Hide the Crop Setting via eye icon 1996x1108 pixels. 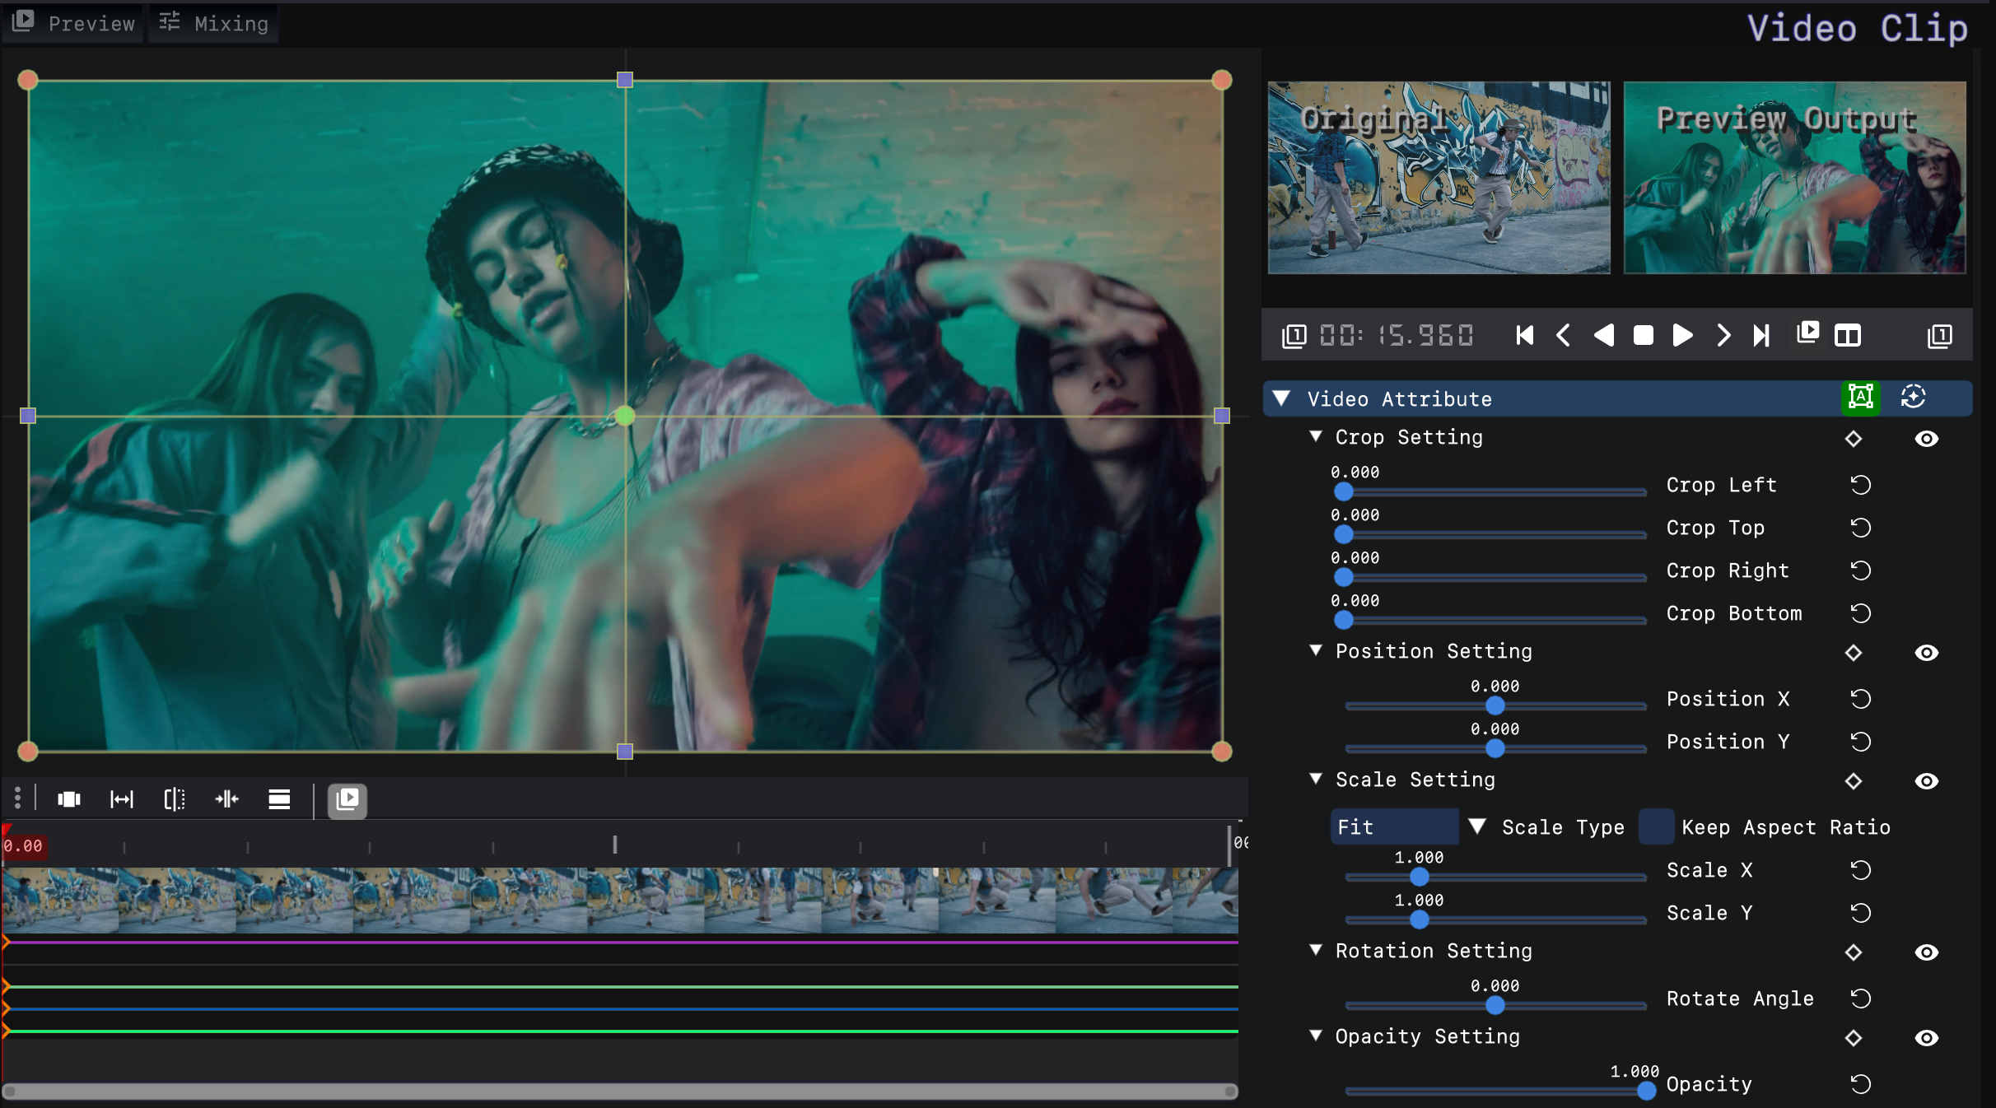click(1926, 439)
